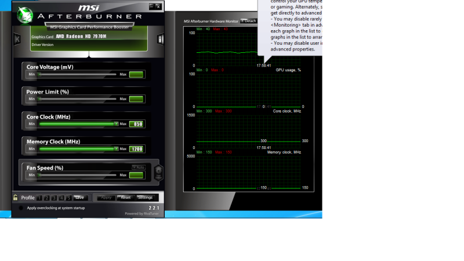This screenshot has height=261, width=464.
Task: Click the Power Limit value field
Action: click(x=136, y=99)
